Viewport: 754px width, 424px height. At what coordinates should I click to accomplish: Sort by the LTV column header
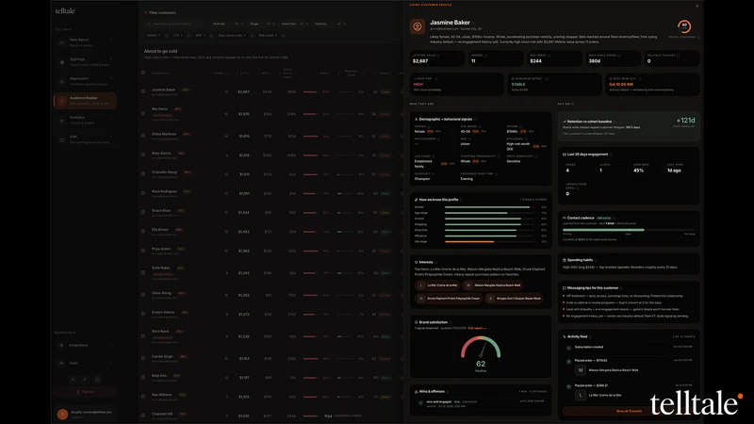coord(244,73)
